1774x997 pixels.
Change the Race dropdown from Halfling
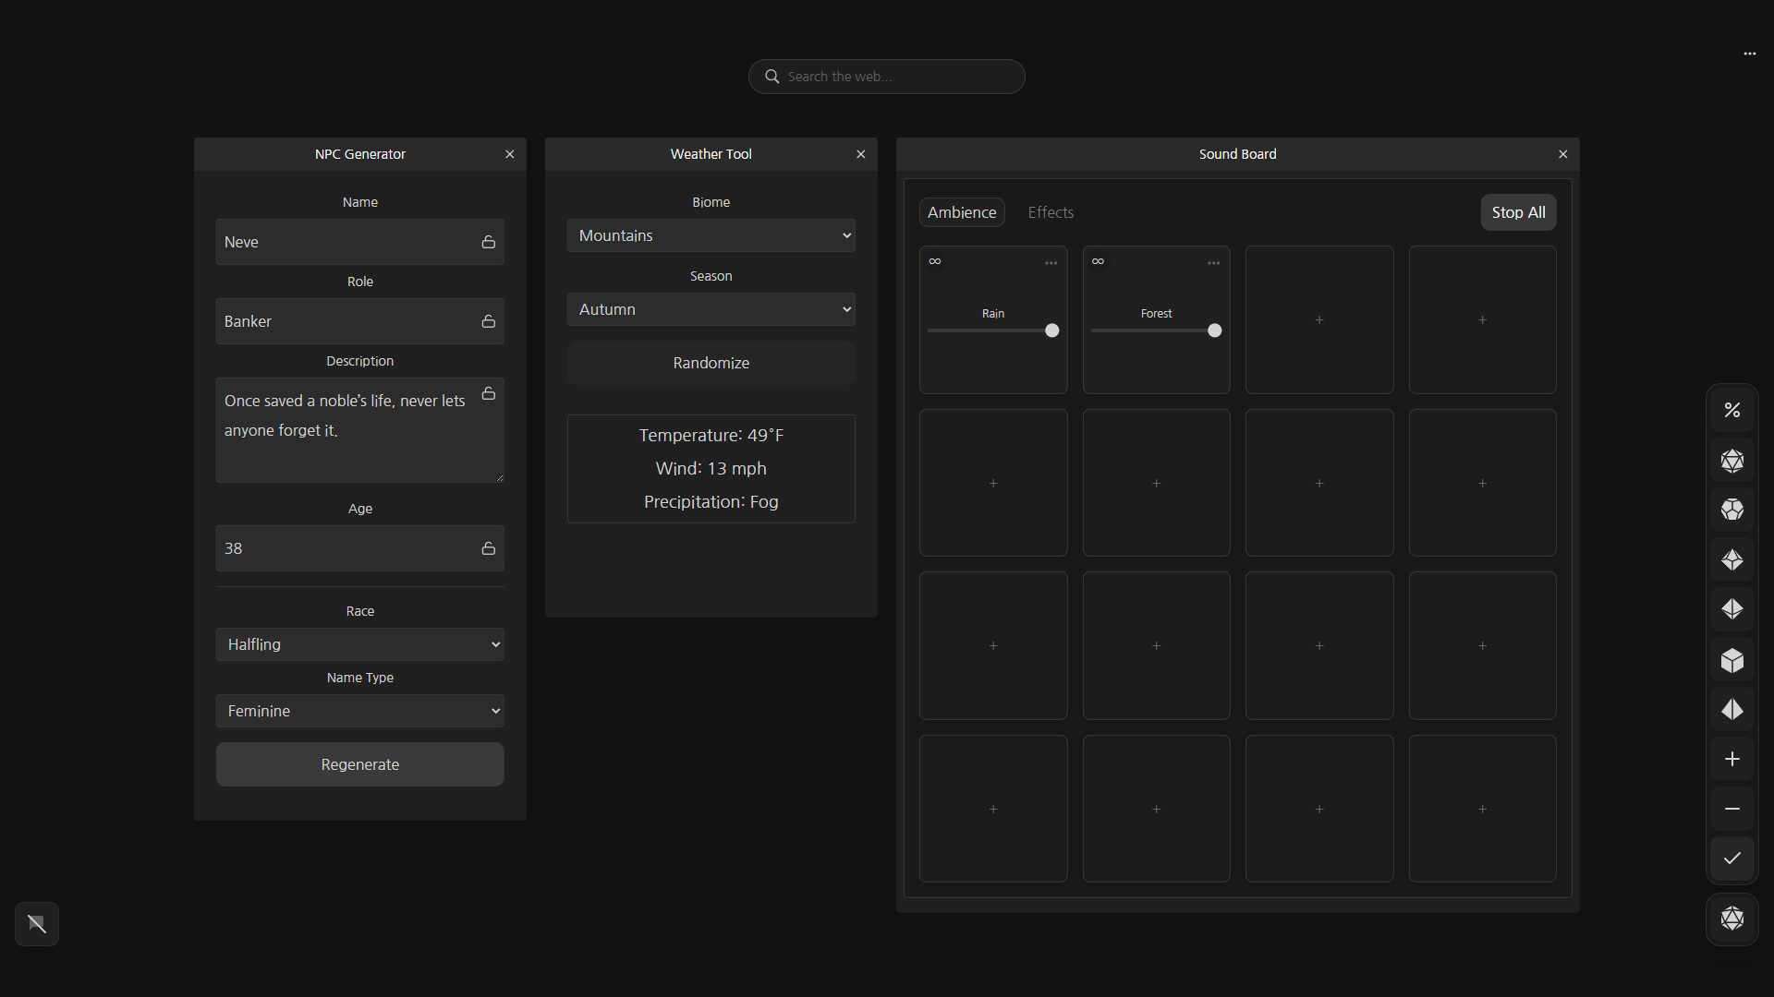[359, 644]
